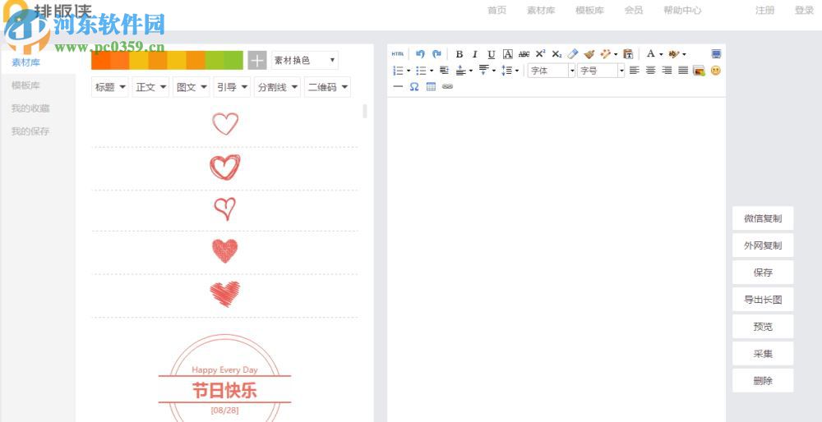
Task: Expand the 图文 category dropdown
Action: [192, 87]
